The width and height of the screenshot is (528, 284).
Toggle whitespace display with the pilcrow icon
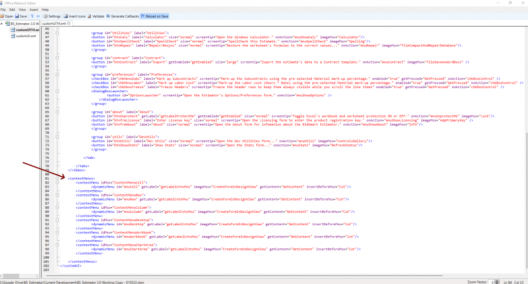32,16
